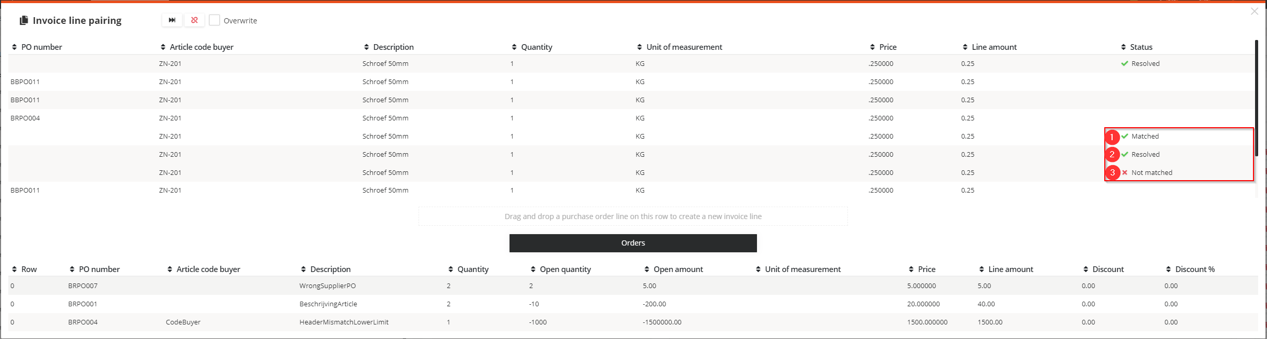Click the red cross on Not matched row
Image resolution: width=1267 pixels, height=339 pixels.
pos(1125,172)
